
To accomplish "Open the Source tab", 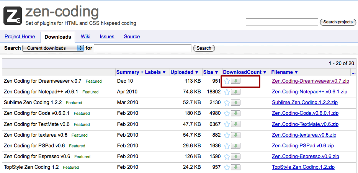I will pyautogui.click(x=132, y=36).
